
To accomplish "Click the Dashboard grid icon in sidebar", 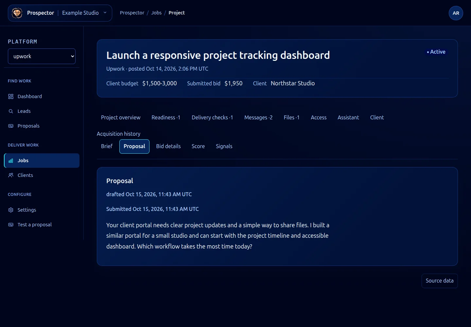I will pos(11,96).
